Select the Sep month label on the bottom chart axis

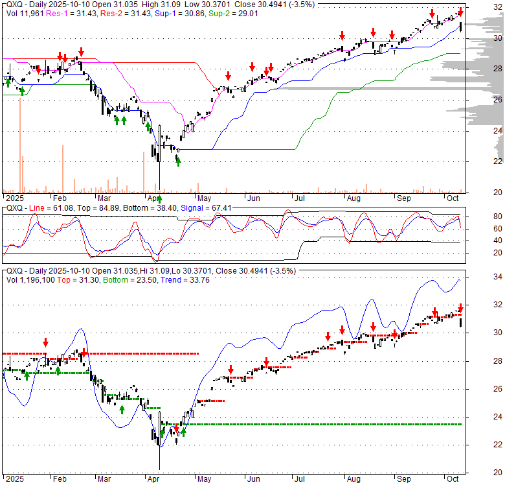coord(405,477)
